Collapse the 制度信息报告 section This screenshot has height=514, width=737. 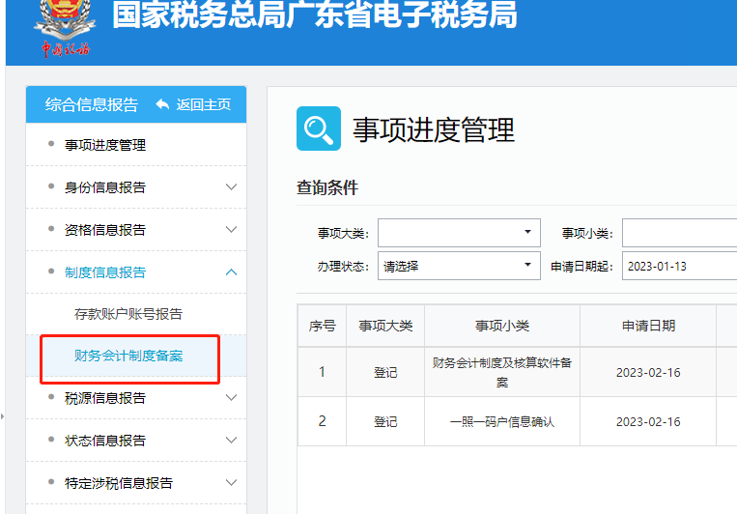point(230,272)
